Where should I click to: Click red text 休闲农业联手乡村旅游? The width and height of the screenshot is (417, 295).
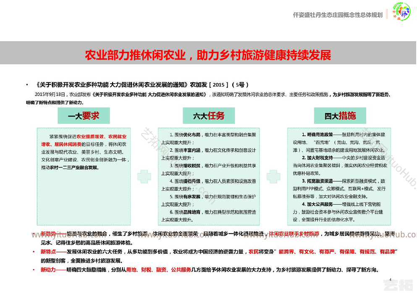294,234
